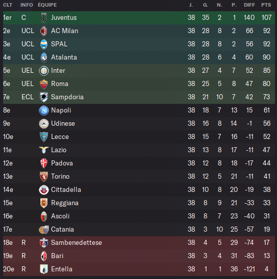Open the Lazio eagle crest icon
The width and height of the screenshot is (277, 279).
pos(44,150)
